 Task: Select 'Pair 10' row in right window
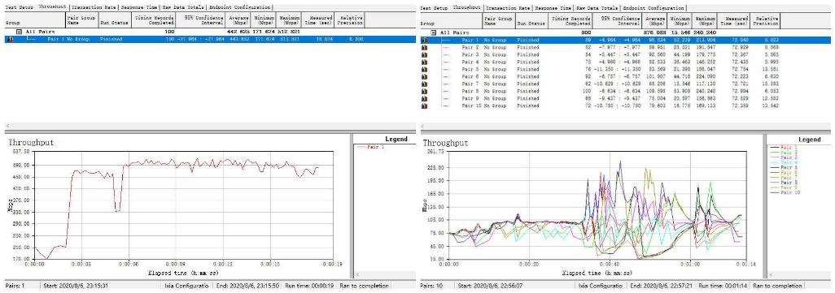click(626, 106)
